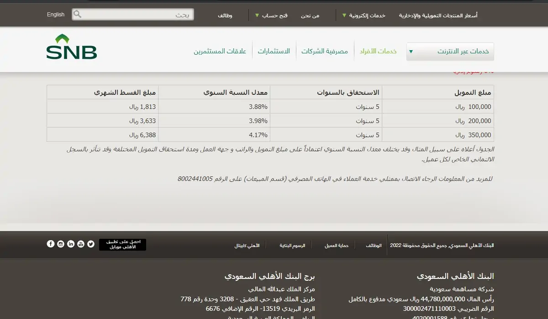Click the SNB logo
Viewport: 548px width, 319px height.
(x=72, y=47)
